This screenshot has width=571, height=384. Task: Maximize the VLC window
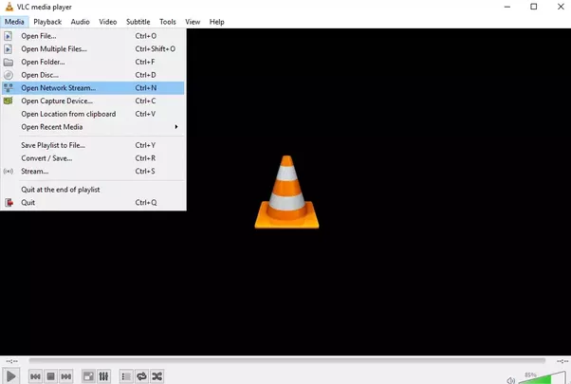point(533,7)
